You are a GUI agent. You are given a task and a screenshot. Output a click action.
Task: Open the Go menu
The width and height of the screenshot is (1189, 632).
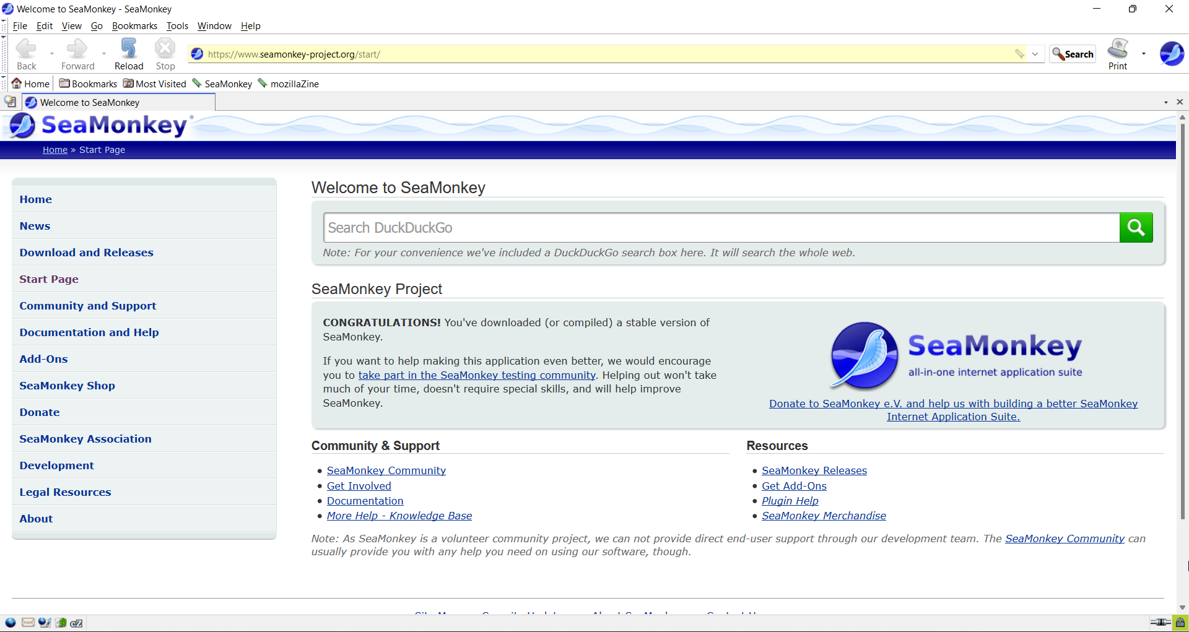point(97,26)
